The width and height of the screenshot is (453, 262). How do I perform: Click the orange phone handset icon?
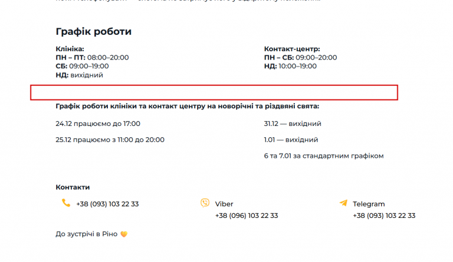[x=66, y=203]
